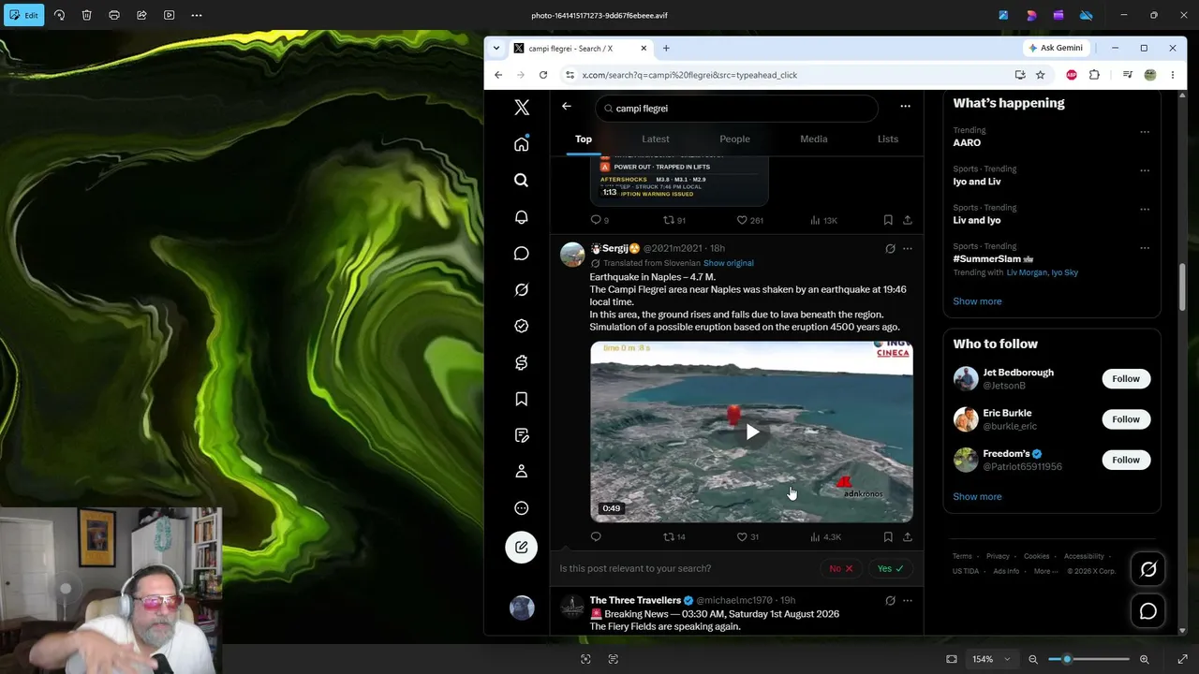Open more options on Sergij post
Viewport: 1199px width, 674px height.
coord(907,249)
